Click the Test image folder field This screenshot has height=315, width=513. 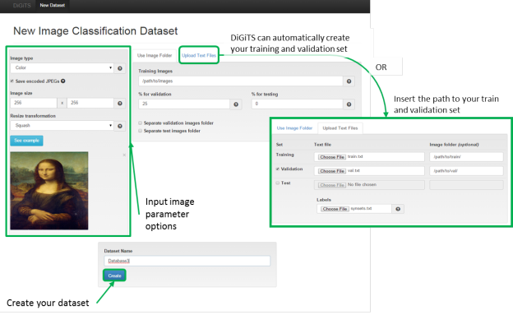coord(466,185)
